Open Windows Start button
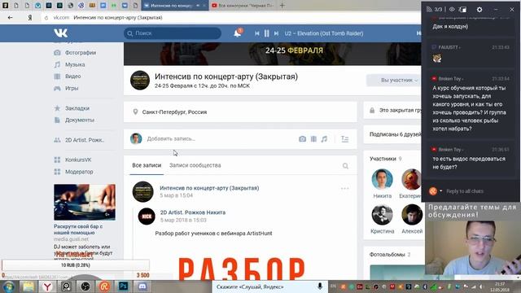The height and width of the screenshot is (293, 521). coord(9,286)
